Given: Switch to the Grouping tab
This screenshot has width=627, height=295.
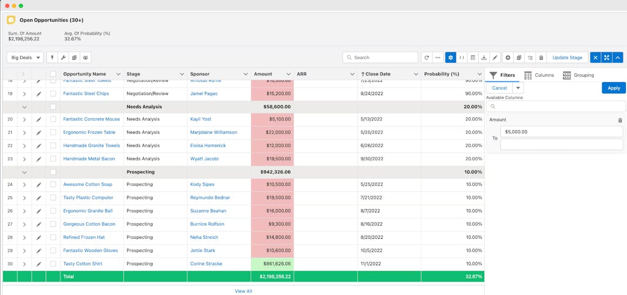Looking at the screenshot, I should 578,75.
